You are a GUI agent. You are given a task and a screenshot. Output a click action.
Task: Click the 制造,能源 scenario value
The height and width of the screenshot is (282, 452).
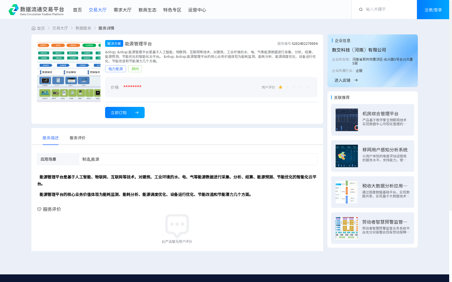[91, 159]
